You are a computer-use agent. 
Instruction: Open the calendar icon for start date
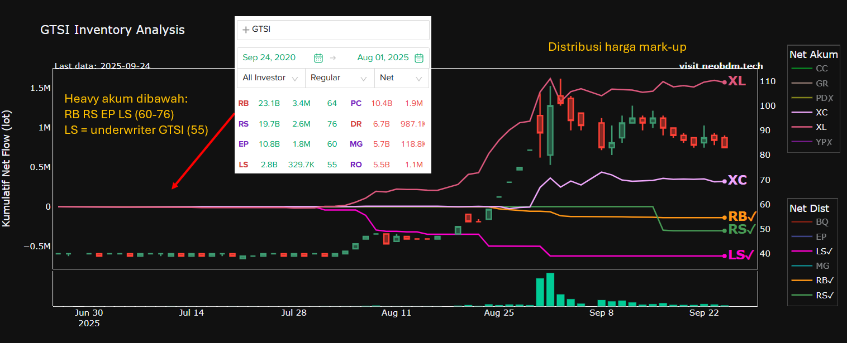click(318, 57)
